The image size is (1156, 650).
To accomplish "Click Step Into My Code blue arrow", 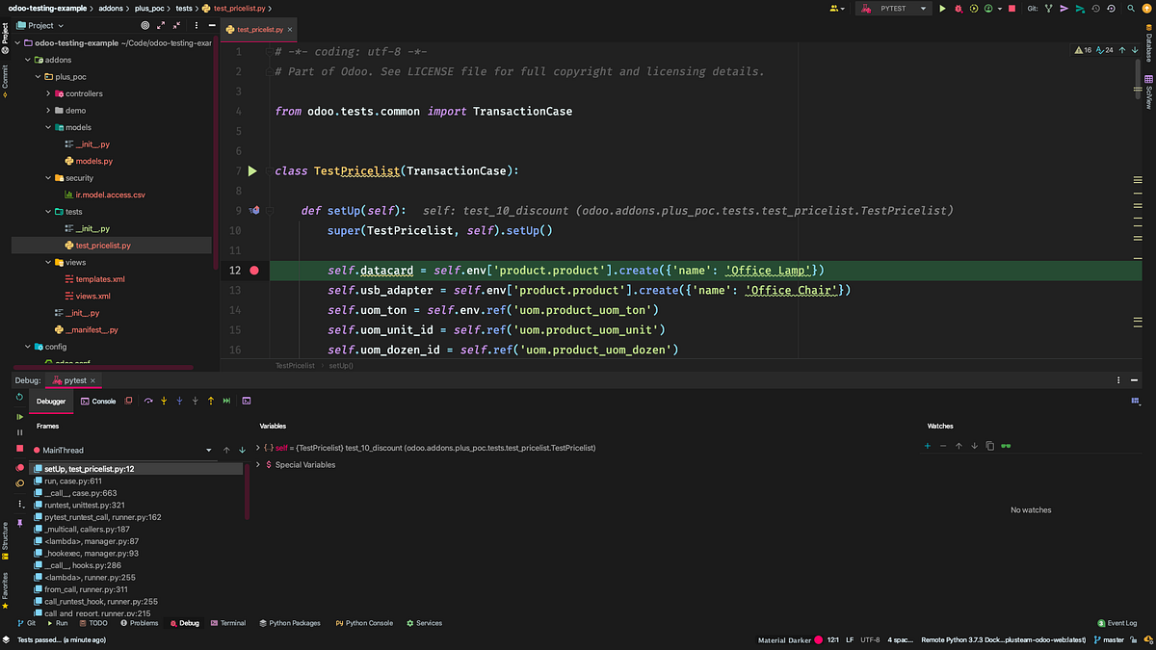I will 179,401.
